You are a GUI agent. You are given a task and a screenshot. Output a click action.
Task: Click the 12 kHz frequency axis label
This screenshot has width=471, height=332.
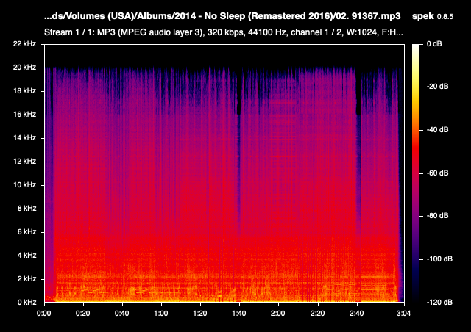click(24, 162)
